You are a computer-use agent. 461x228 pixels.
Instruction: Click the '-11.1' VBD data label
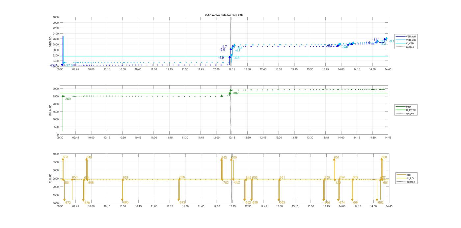coord(376,40)
